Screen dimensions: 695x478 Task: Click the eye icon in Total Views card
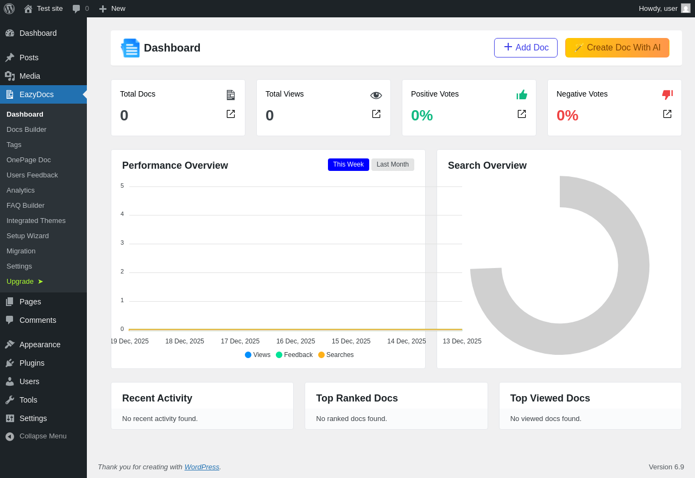tap(376, 95)
